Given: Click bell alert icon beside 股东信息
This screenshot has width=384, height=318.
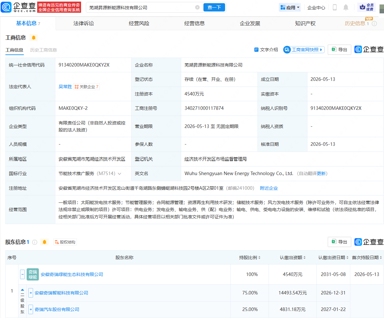Looking at the screenshot, I should 45,242.
